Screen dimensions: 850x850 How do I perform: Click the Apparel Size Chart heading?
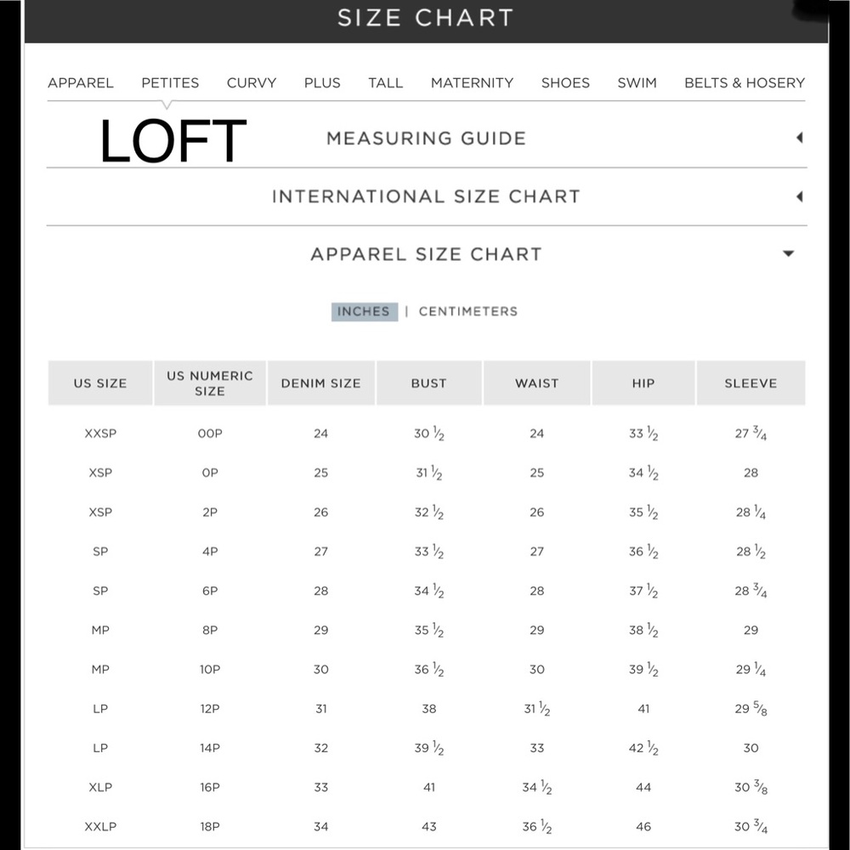(x=426, y=254)
